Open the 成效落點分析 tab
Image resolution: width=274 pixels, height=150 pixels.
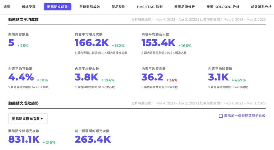(x=261, y=7)
